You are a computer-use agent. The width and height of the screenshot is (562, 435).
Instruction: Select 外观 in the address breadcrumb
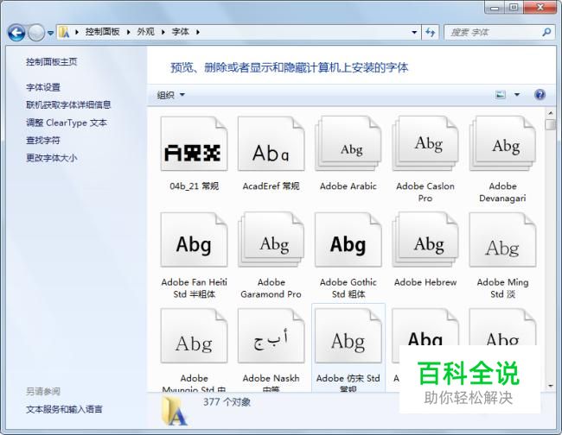coord(145,32)
